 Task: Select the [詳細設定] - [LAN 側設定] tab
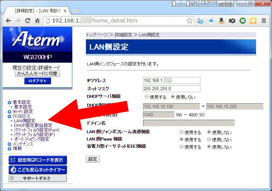[37, 11]
